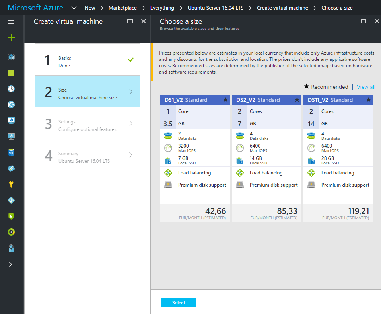Click the star on the DS2_V2 card
The width and height of the screenshot is (381, 314).
point(297,100)
